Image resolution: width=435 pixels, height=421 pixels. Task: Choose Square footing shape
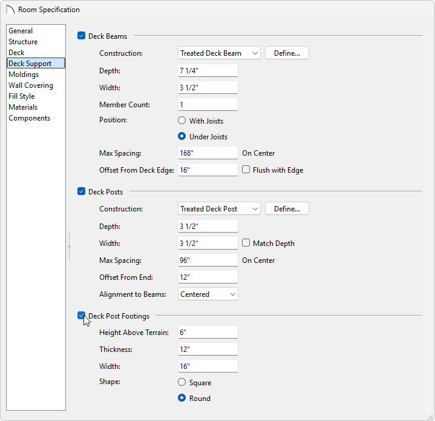(x=182, y=382)
